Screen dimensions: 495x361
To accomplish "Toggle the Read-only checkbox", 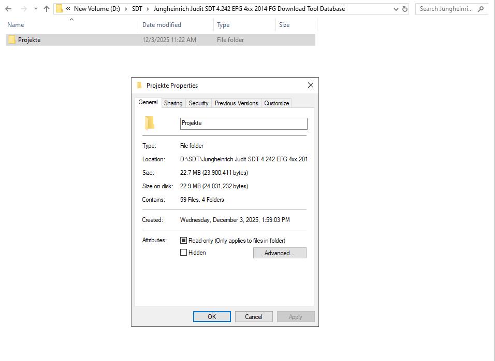I will [183, 241].
